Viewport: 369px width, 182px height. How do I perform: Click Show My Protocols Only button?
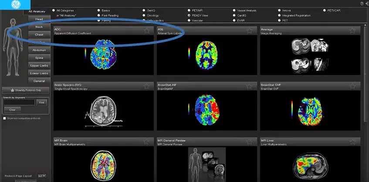click(26, 90)
